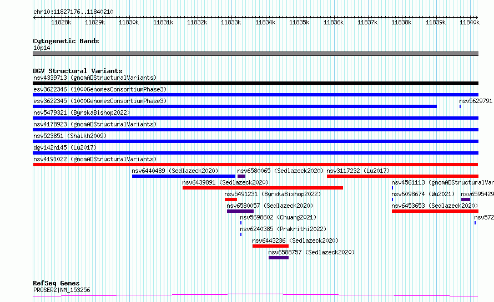This screenshot has height=302, width=494.
Task: Click the 11839k ruler tick label
Action: click(x=436, y=22)
